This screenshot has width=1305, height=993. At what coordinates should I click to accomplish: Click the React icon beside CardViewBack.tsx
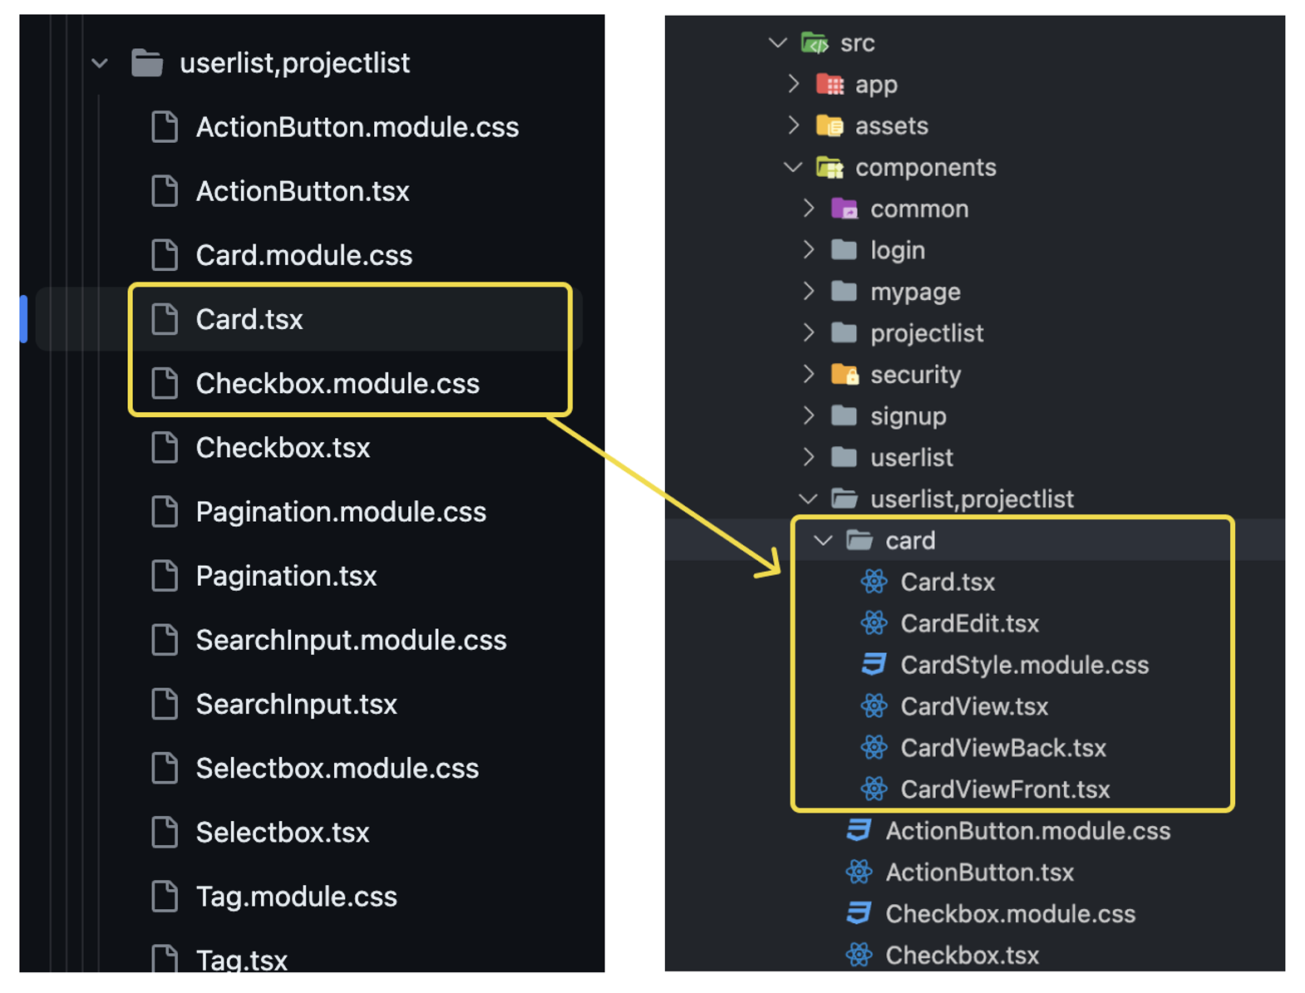pos(874,747)
